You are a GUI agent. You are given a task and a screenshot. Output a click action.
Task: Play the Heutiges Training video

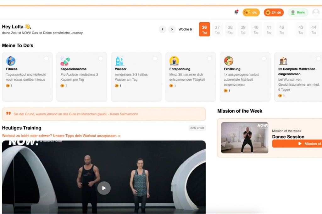(x=104, y=188)
